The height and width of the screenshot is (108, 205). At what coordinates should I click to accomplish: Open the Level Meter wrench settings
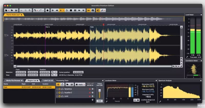pyautogui.click(x=187, y=57)
